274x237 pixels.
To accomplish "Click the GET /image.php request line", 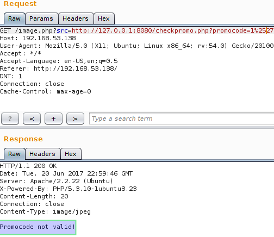I will coord(137,30).
